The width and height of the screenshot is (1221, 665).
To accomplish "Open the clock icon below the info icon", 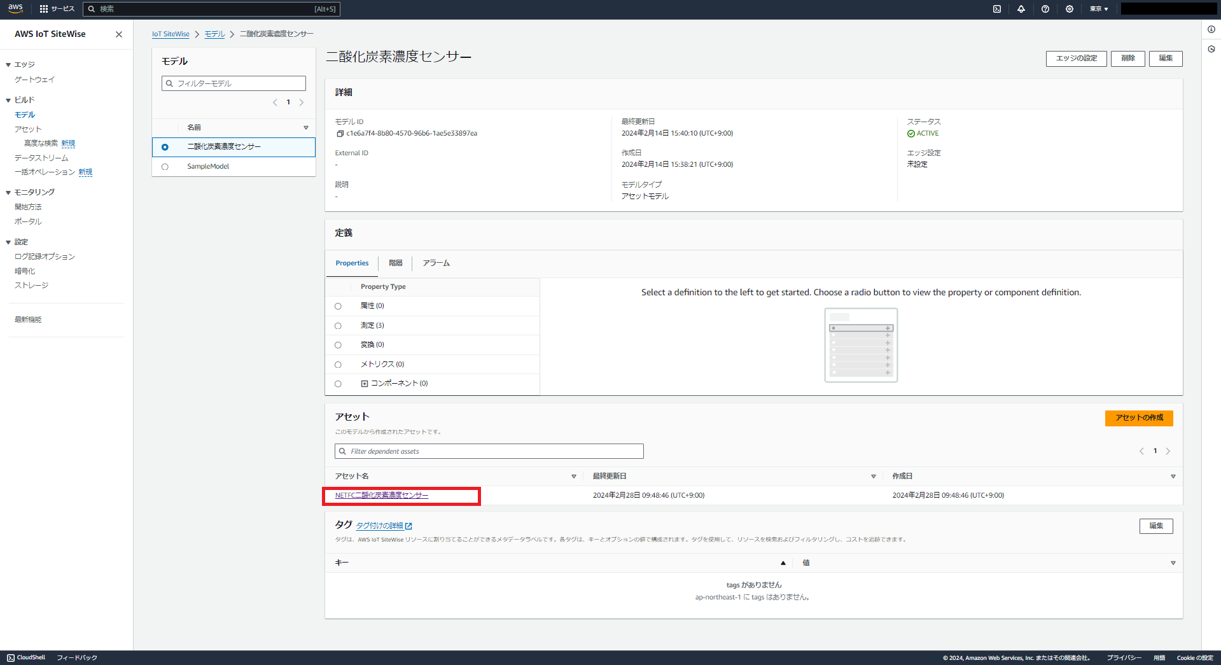I will point(1211,49).
